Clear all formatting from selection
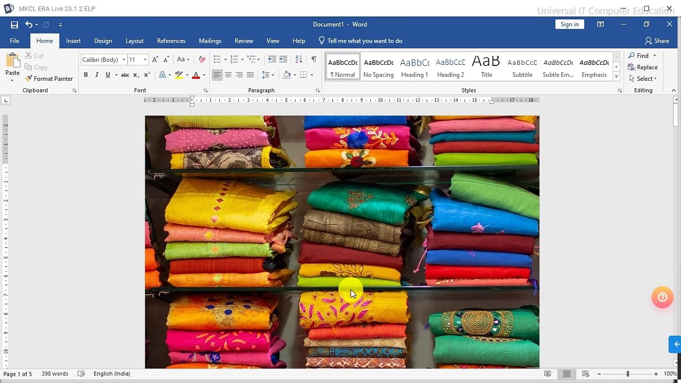681x383 pixels. tap(202, 60)
